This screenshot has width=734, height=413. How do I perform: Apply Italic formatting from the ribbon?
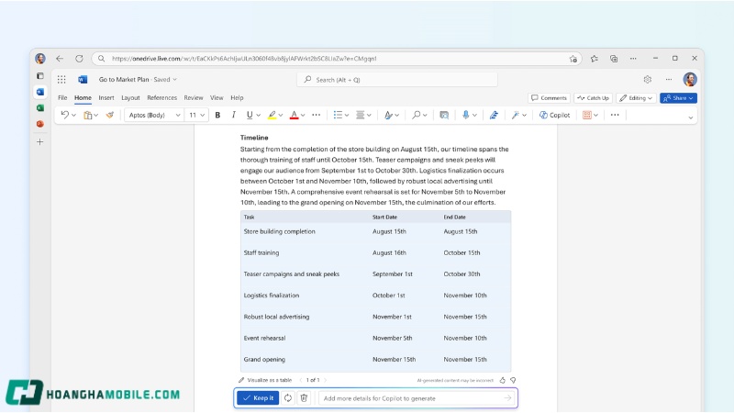point(233,116)
